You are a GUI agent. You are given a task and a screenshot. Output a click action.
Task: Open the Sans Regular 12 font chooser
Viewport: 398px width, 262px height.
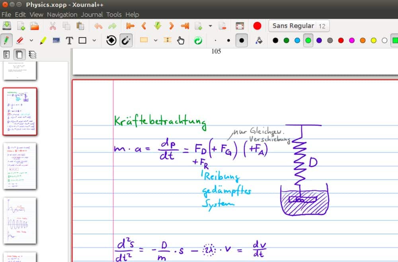[x=299, y=26]
